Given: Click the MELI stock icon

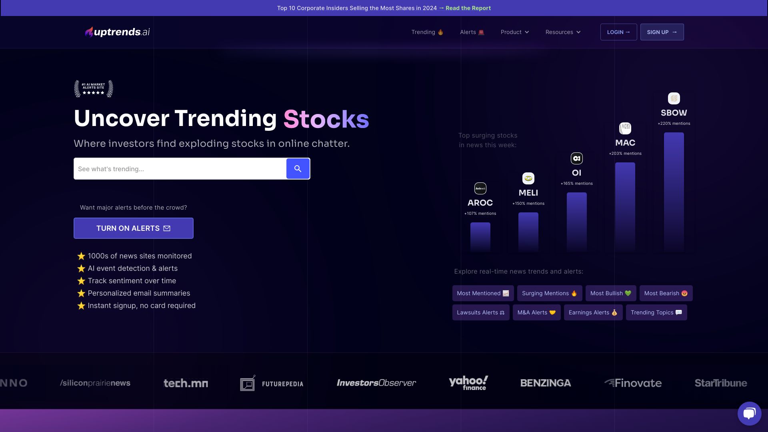Looking at the screenshot, I should pyautogui.click(x=528, y=178).
